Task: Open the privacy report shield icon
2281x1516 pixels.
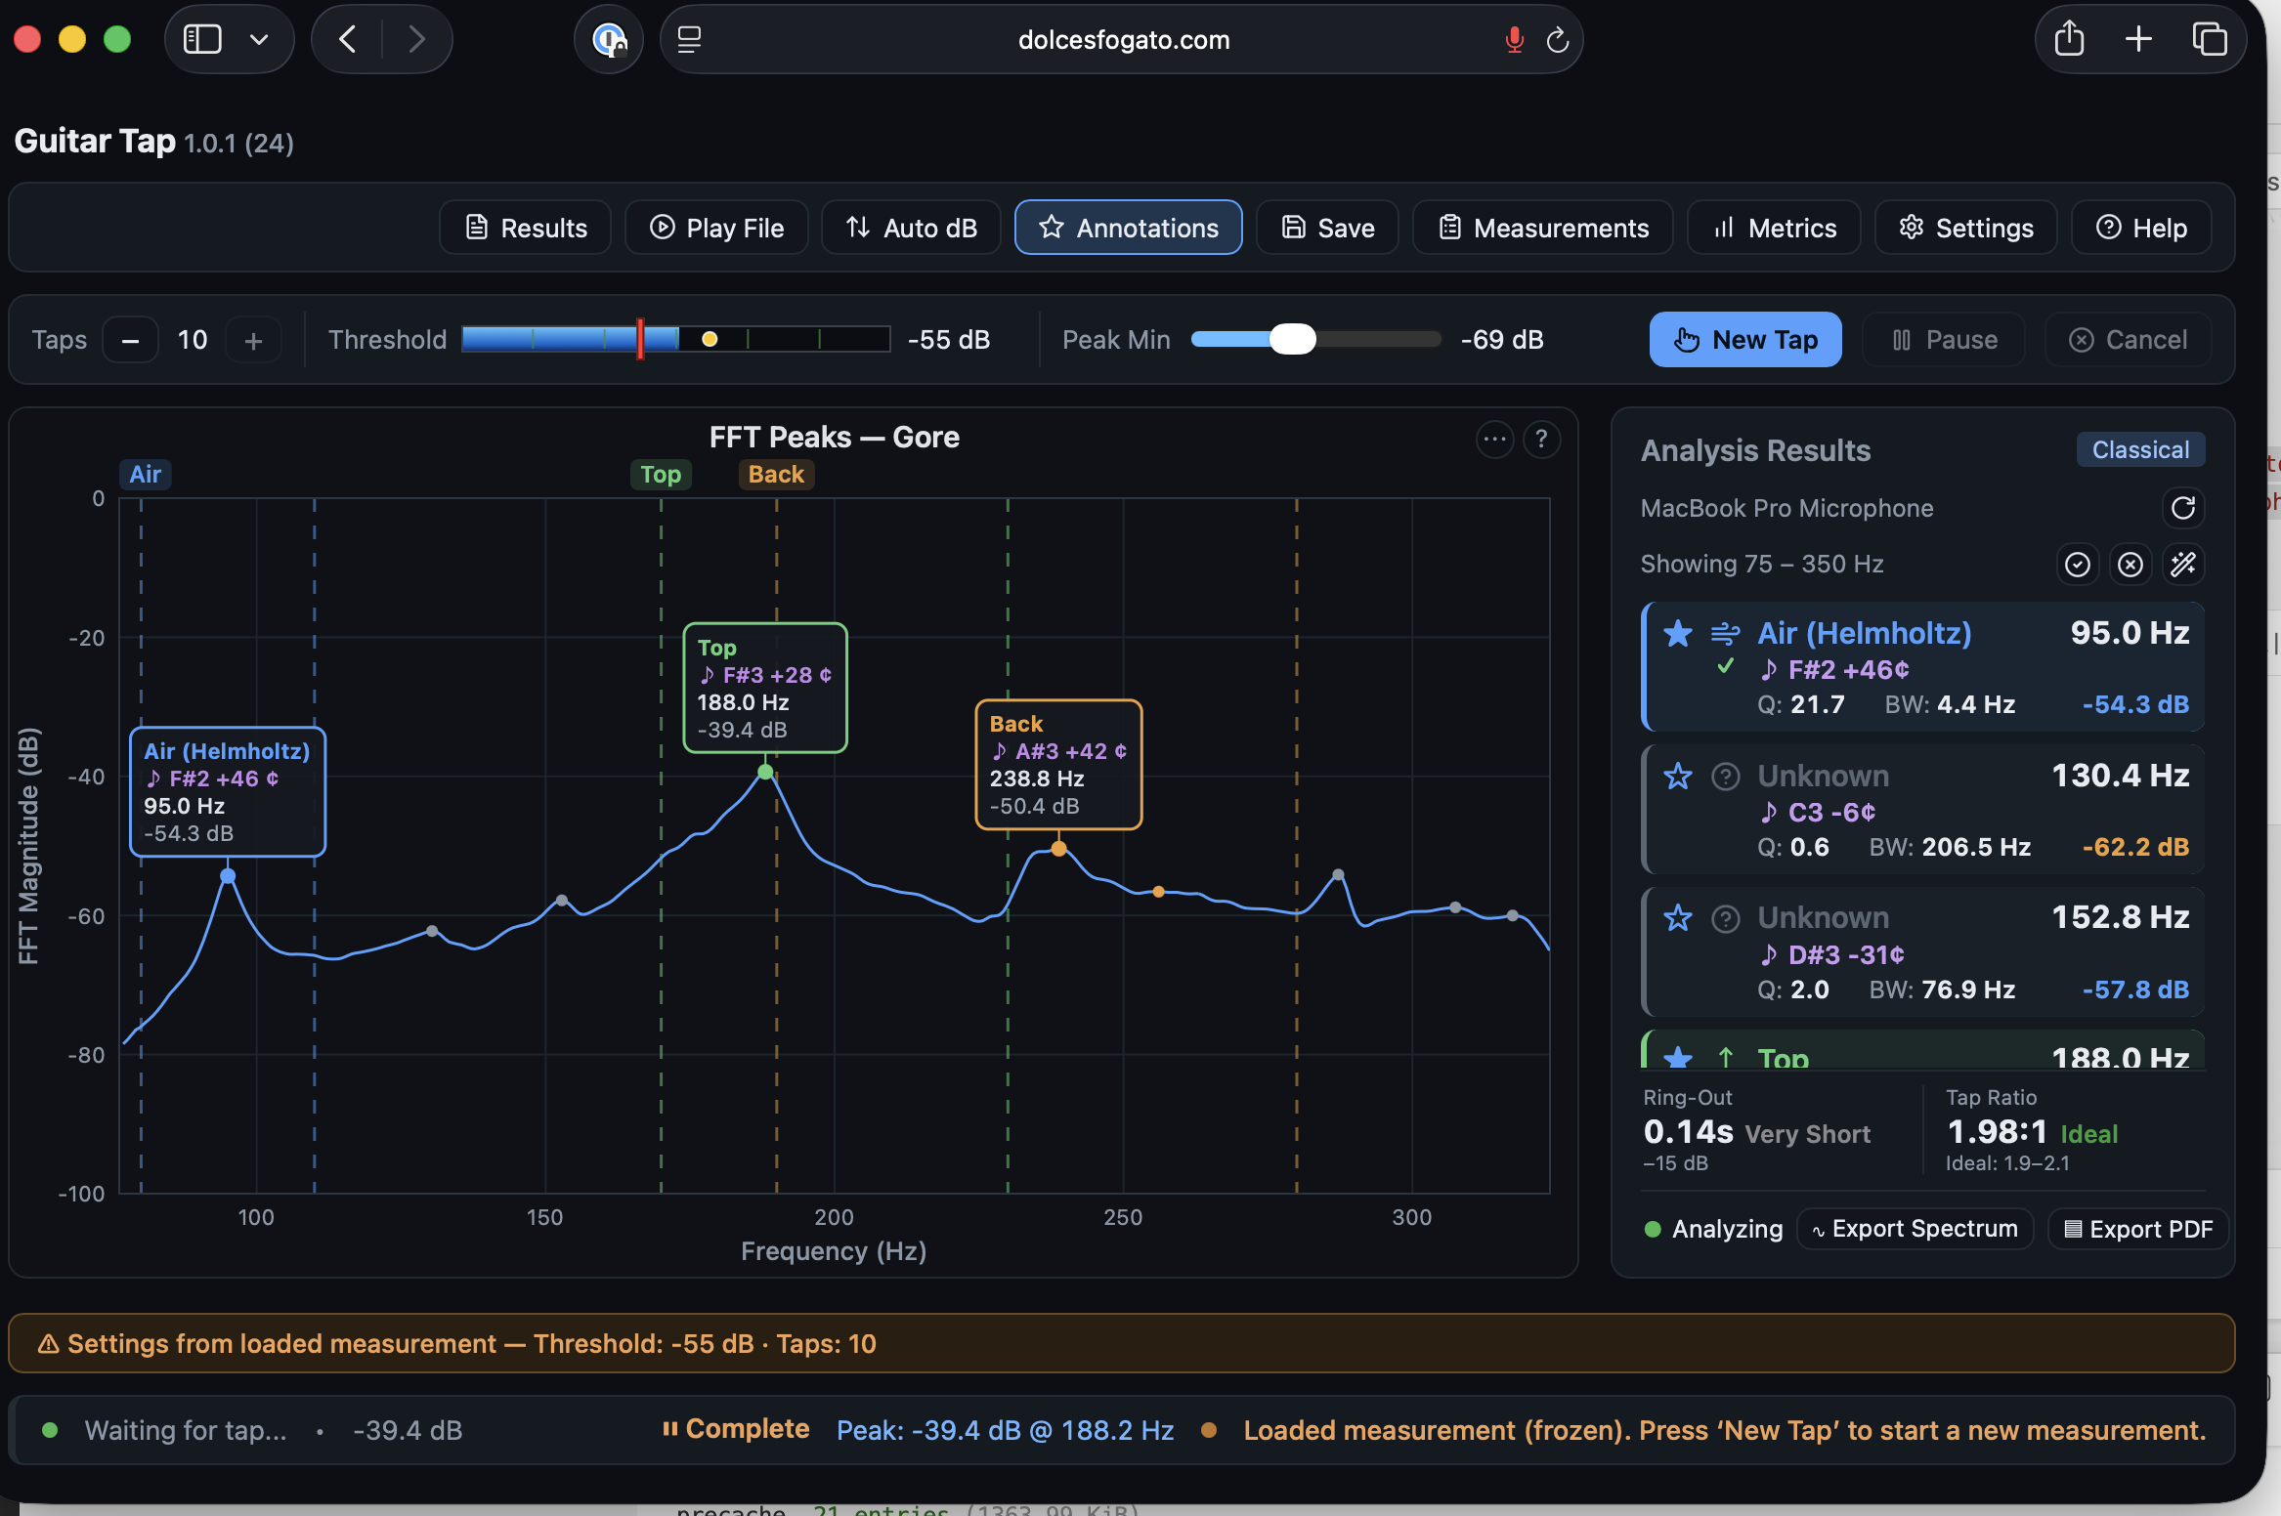Action: (609, 39)
